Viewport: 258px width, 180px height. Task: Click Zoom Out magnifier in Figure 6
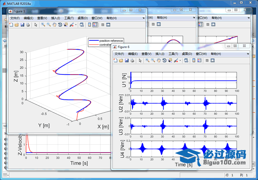(153, 60)
